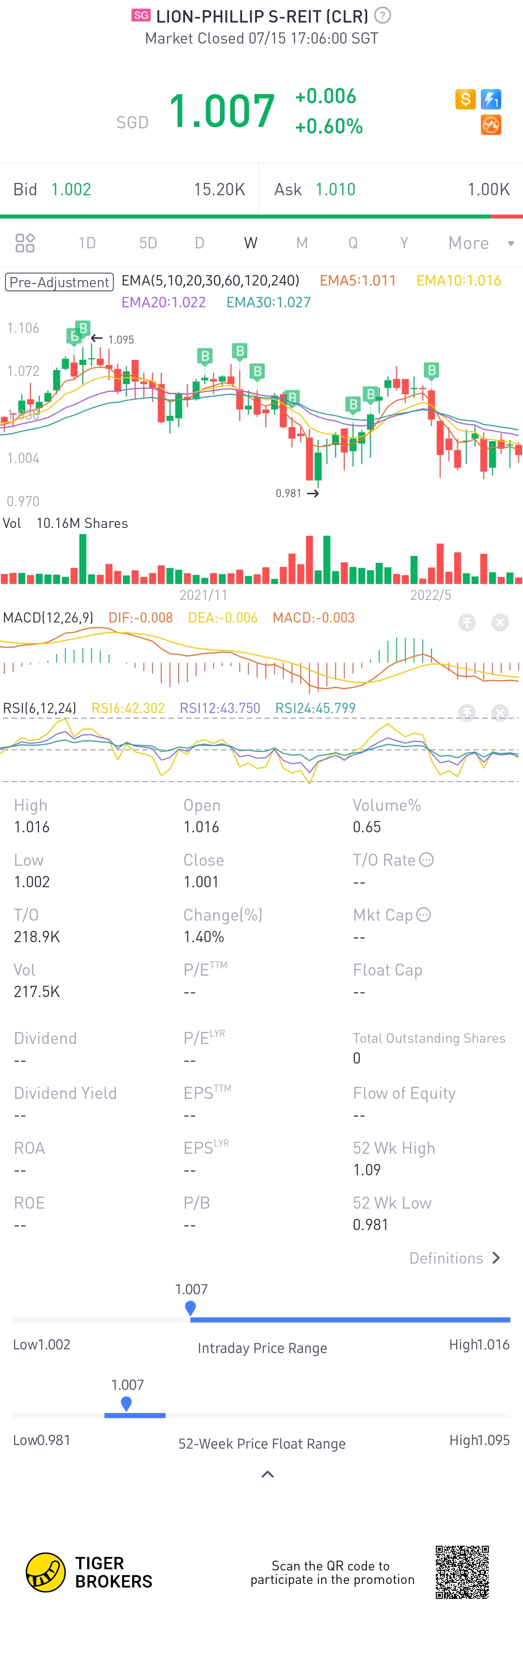Open the chart layout grid icon
The image size is (523, 1653).
(x=25, y=243)
